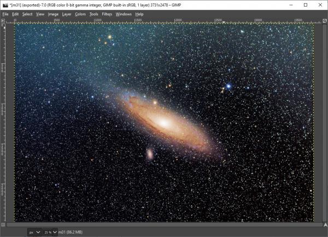Click the GIMP application icon in the title bar
Screen dimensions: 328x237
5,5
